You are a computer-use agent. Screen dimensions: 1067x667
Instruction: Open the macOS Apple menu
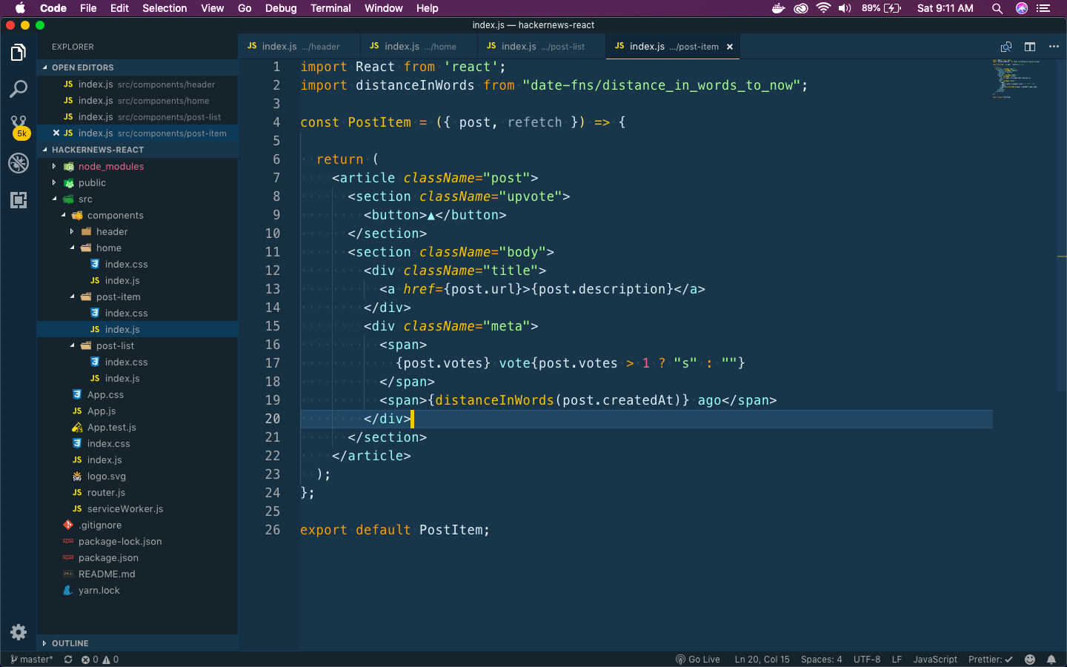(x=20, y=8)
